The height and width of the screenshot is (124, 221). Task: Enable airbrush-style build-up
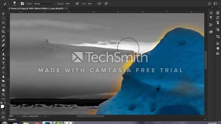(x=99, y=4)
